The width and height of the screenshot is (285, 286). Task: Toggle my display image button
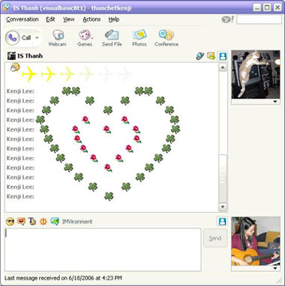point(222,222)
